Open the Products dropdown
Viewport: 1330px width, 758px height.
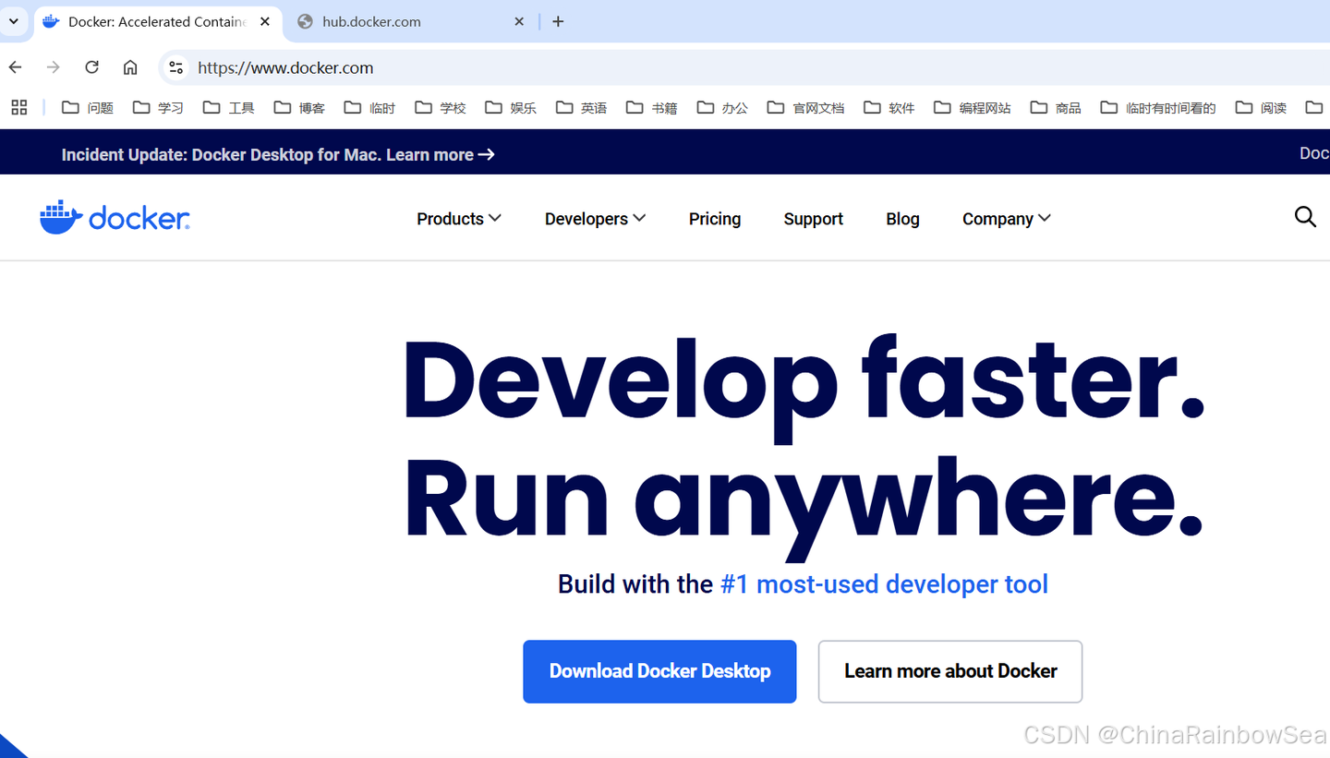458,219
